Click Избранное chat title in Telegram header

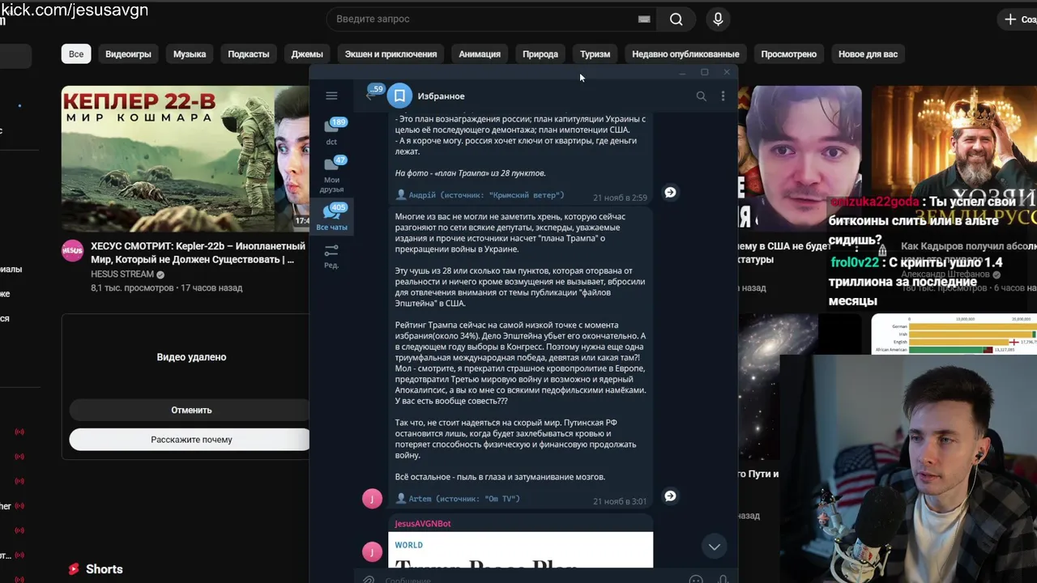click(x=441, y=96)
